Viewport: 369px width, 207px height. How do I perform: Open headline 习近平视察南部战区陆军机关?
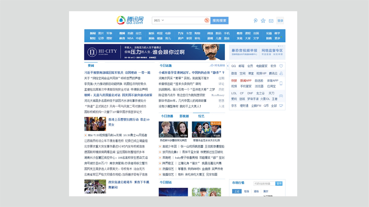(x=104, y=72)
